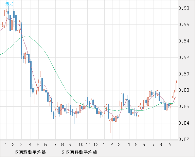The width and height of the screenshot is (195, 157).
Task: Select the 0.98 price axis label
Action: 184,8
